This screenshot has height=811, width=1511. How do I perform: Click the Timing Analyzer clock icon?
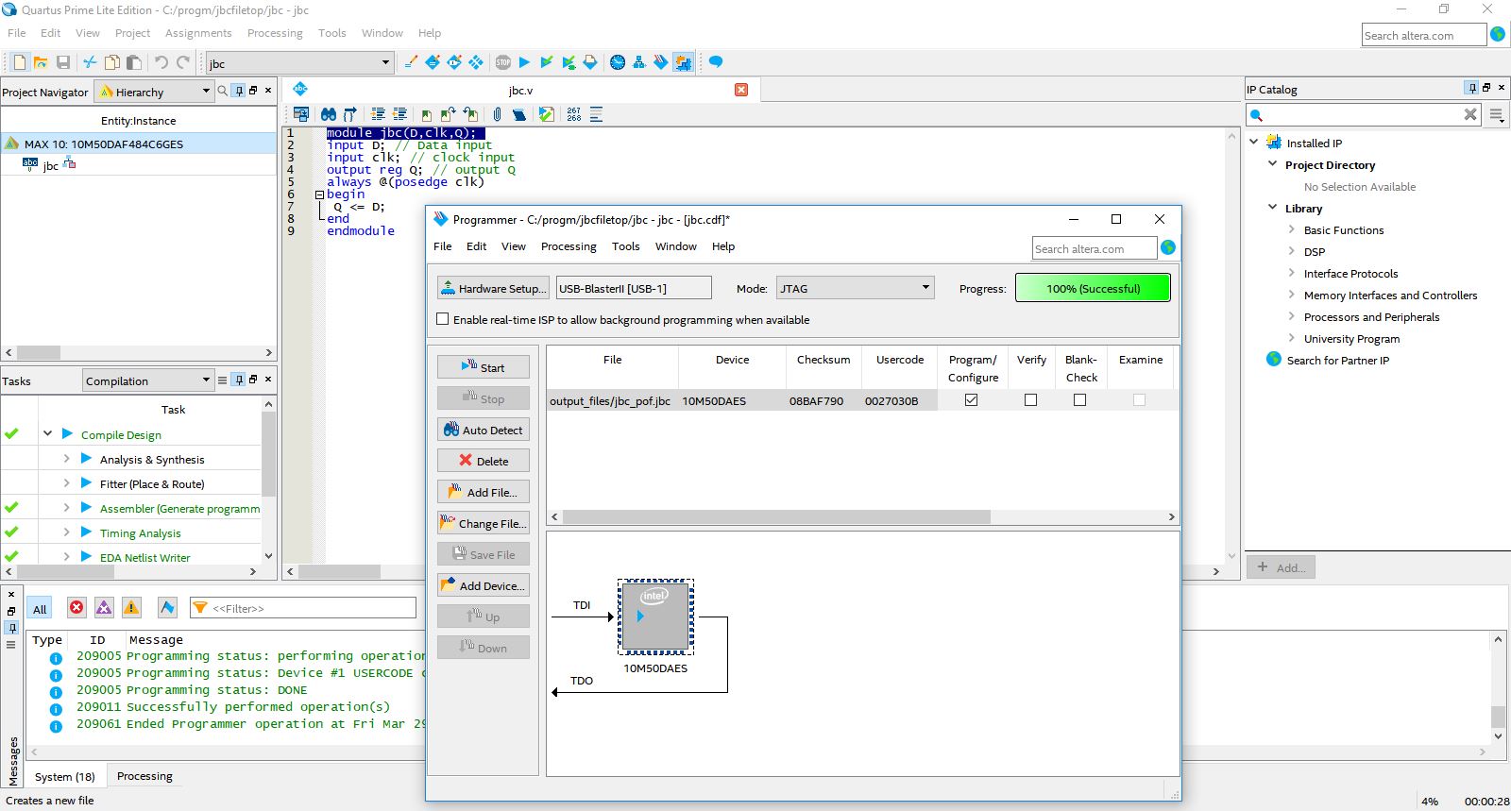[x=618, y=62]
